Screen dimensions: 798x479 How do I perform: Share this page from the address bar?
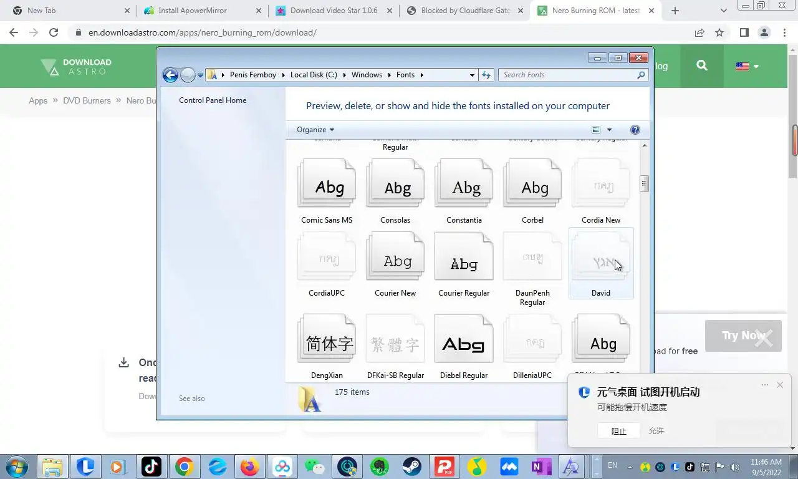[x=699, y=32]
